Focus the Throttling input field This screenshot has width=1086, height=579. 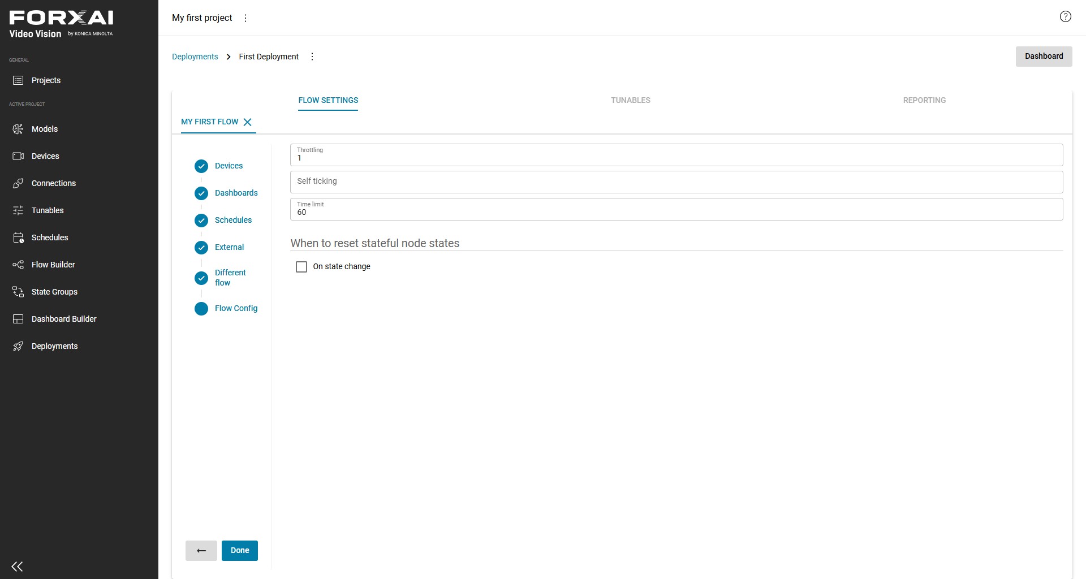tap(676, 155)
